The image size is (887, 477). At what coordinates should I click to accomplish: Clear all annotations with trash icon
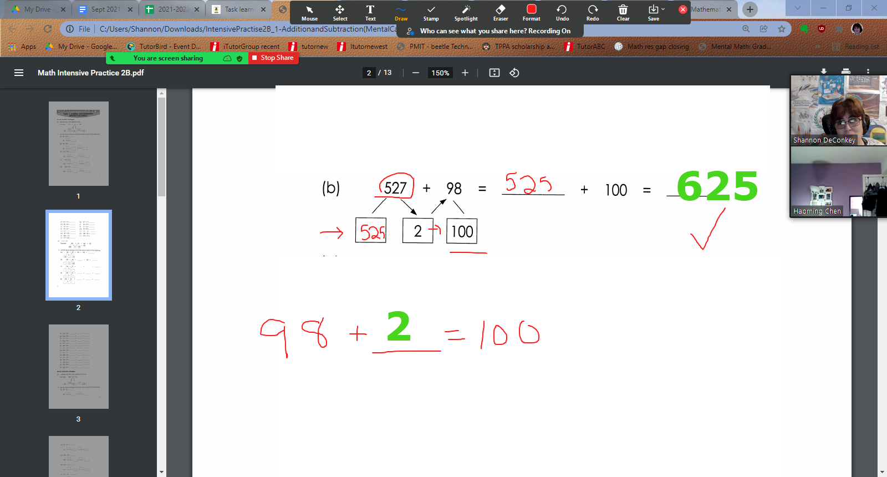pyautogui.click(x=623, y=12)
